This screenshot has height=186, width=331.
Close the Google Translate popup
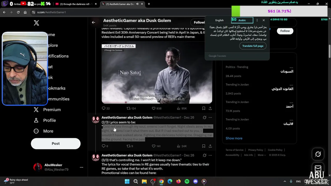tap(264, 20)
